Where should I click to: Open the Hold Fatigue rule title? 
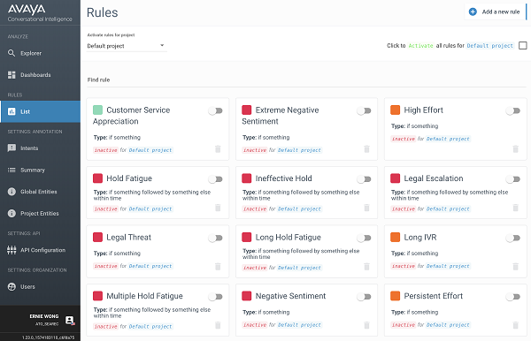129,178
